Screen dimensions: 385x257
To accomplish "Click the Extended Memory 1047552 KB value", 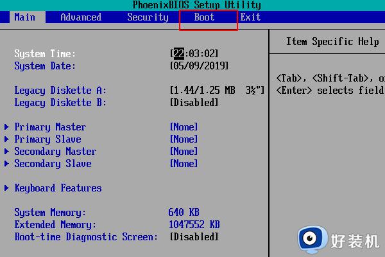I will 194,224.
